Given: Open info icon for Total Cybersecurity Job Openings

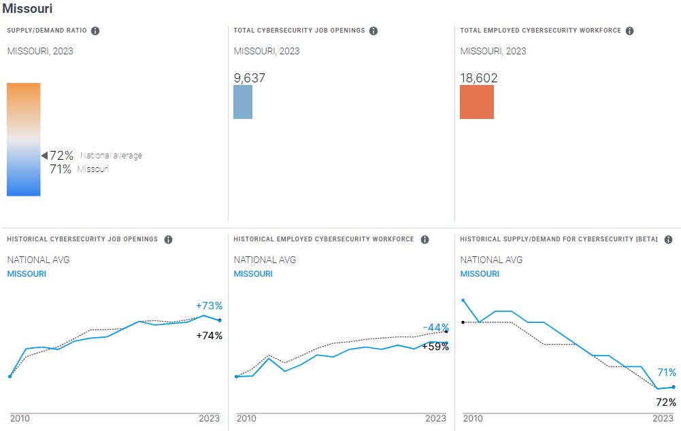Looking at the screenshot, I should [373, 31].
